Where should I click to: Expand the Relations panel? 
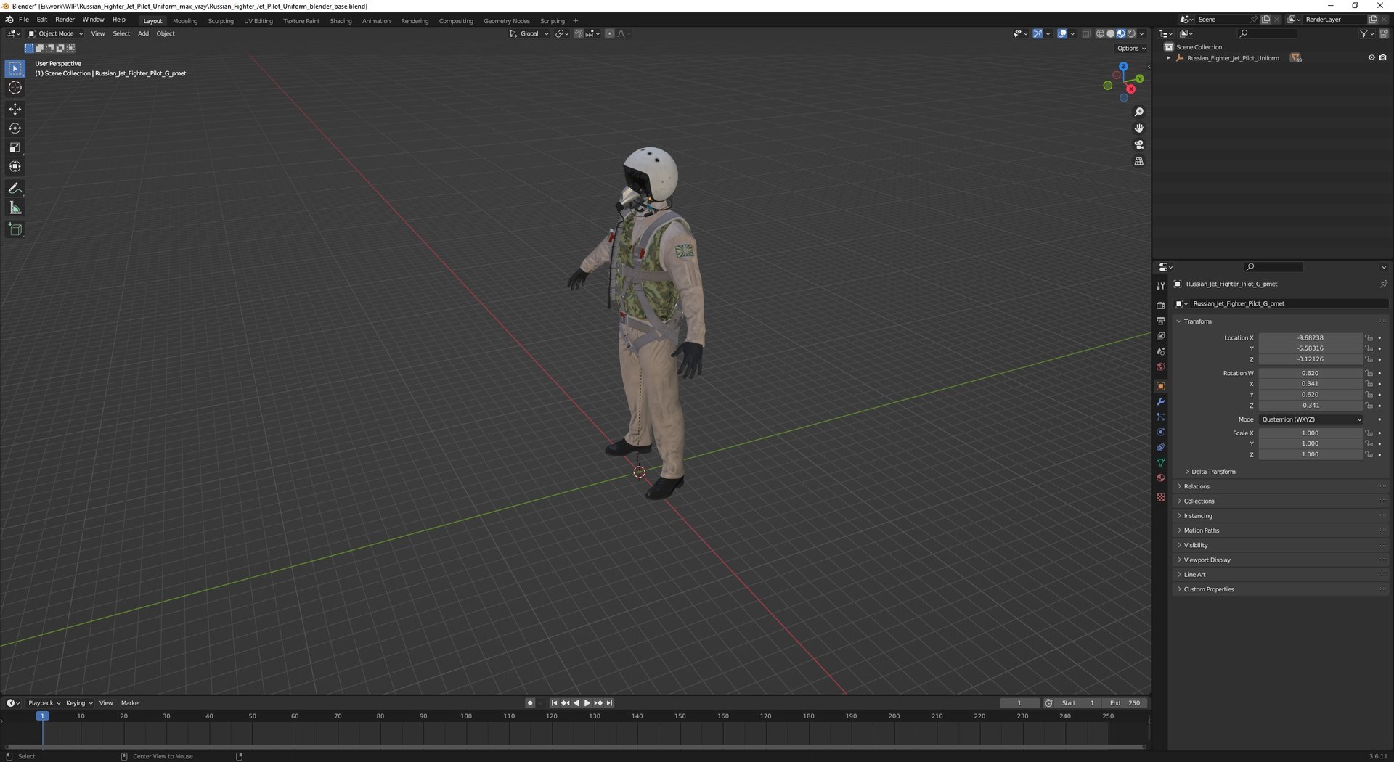tap(1196, 487)
